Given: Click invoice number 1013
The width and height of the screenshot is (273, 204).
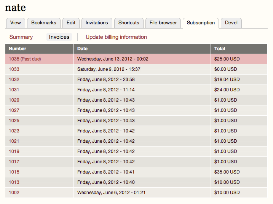Looking at the screenshot, I should (14, 182).
